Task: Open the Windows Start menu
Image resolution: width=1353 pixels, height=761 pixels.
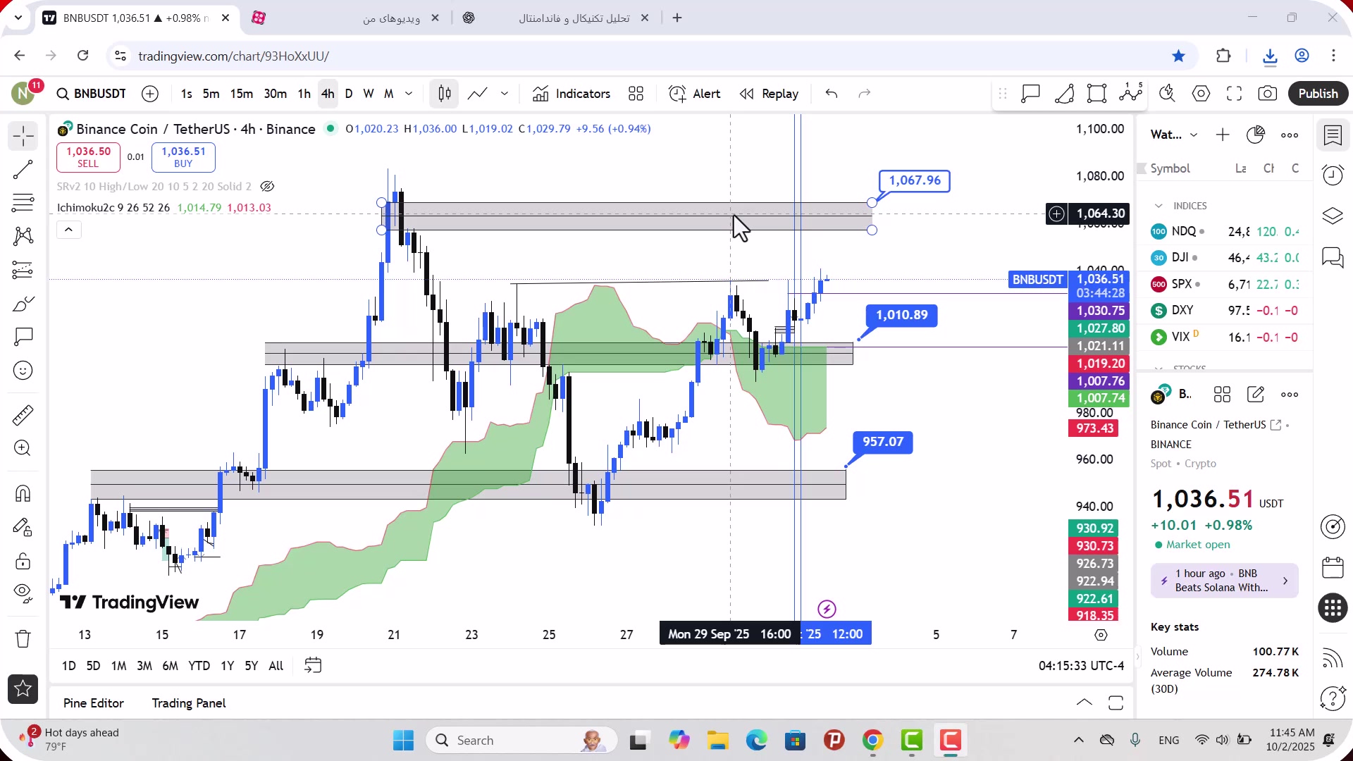Action: click(x=404, y=741)
